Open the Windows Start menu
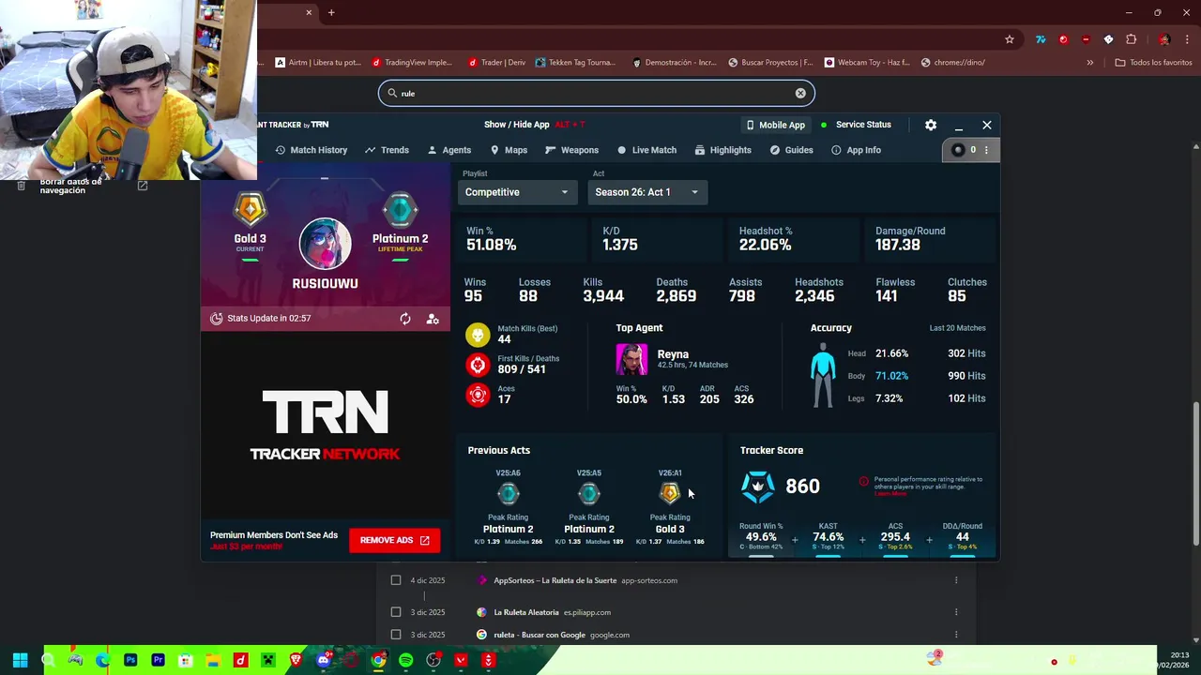The image size is (1201, 675). click(x=20, y=660)
